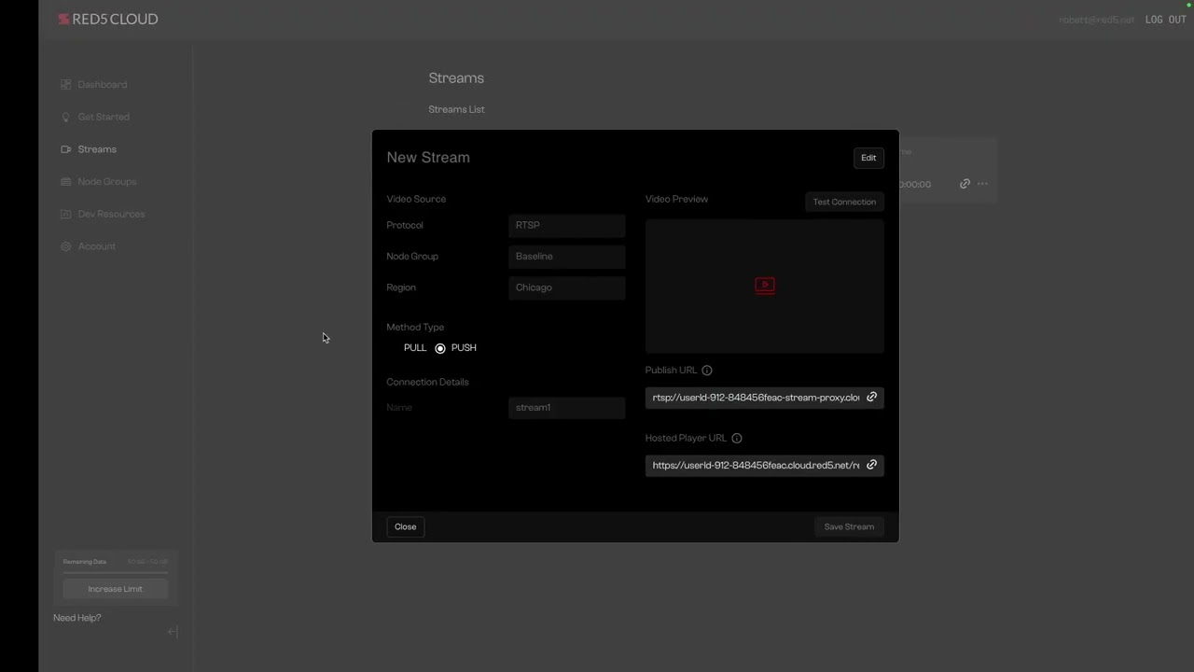Click LOG OUT in the top bar
Viewport: 1194px width, 672px height.
click(x=1166, y=20)
